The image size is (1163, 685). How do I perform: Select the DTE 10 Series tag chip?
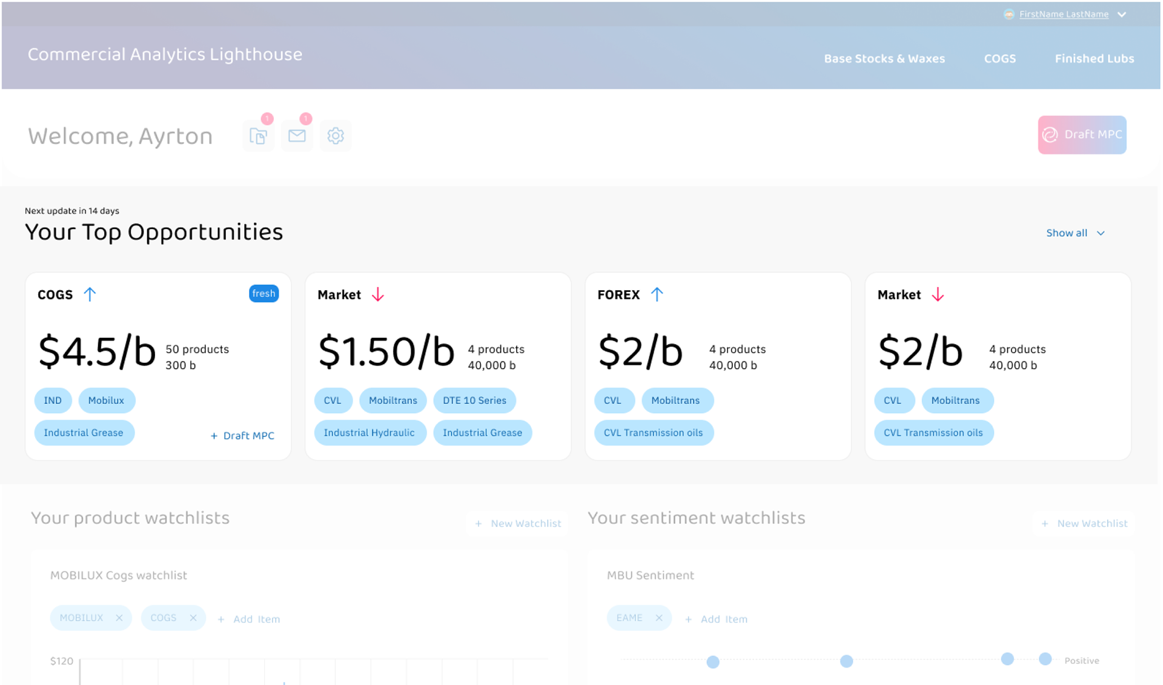pyautogui.click(x=474, y=400)
